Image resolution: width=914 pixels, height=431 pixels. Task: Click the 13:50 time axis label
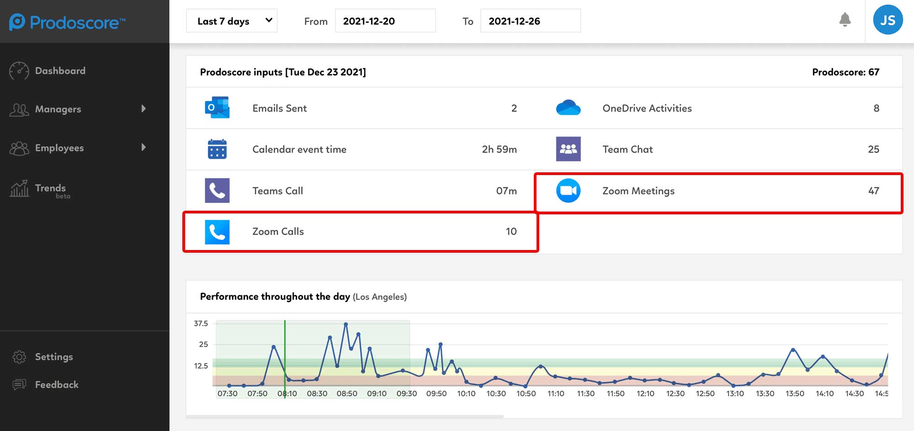point(795,394)
